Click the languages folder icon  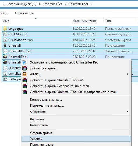[x=5, y=29]
